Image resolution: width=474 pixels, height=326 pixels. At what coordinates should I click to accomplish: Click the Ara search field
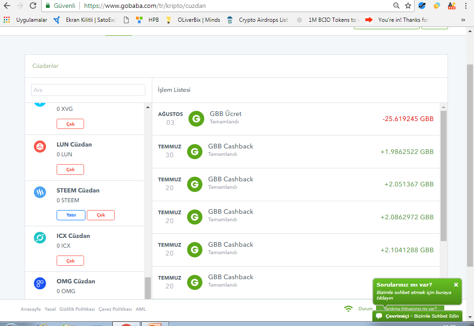click(x=88, y=90)
